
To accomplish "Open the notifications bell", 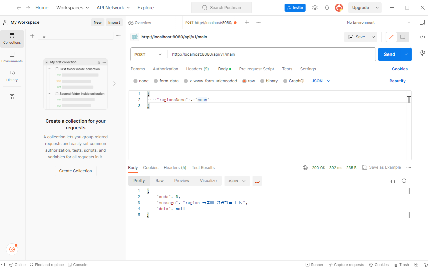I will point(327,8).
